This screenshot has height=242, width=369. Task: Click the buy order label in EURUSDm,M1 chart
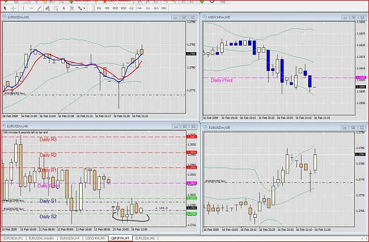pyautogui.click(x=15, y=93)
